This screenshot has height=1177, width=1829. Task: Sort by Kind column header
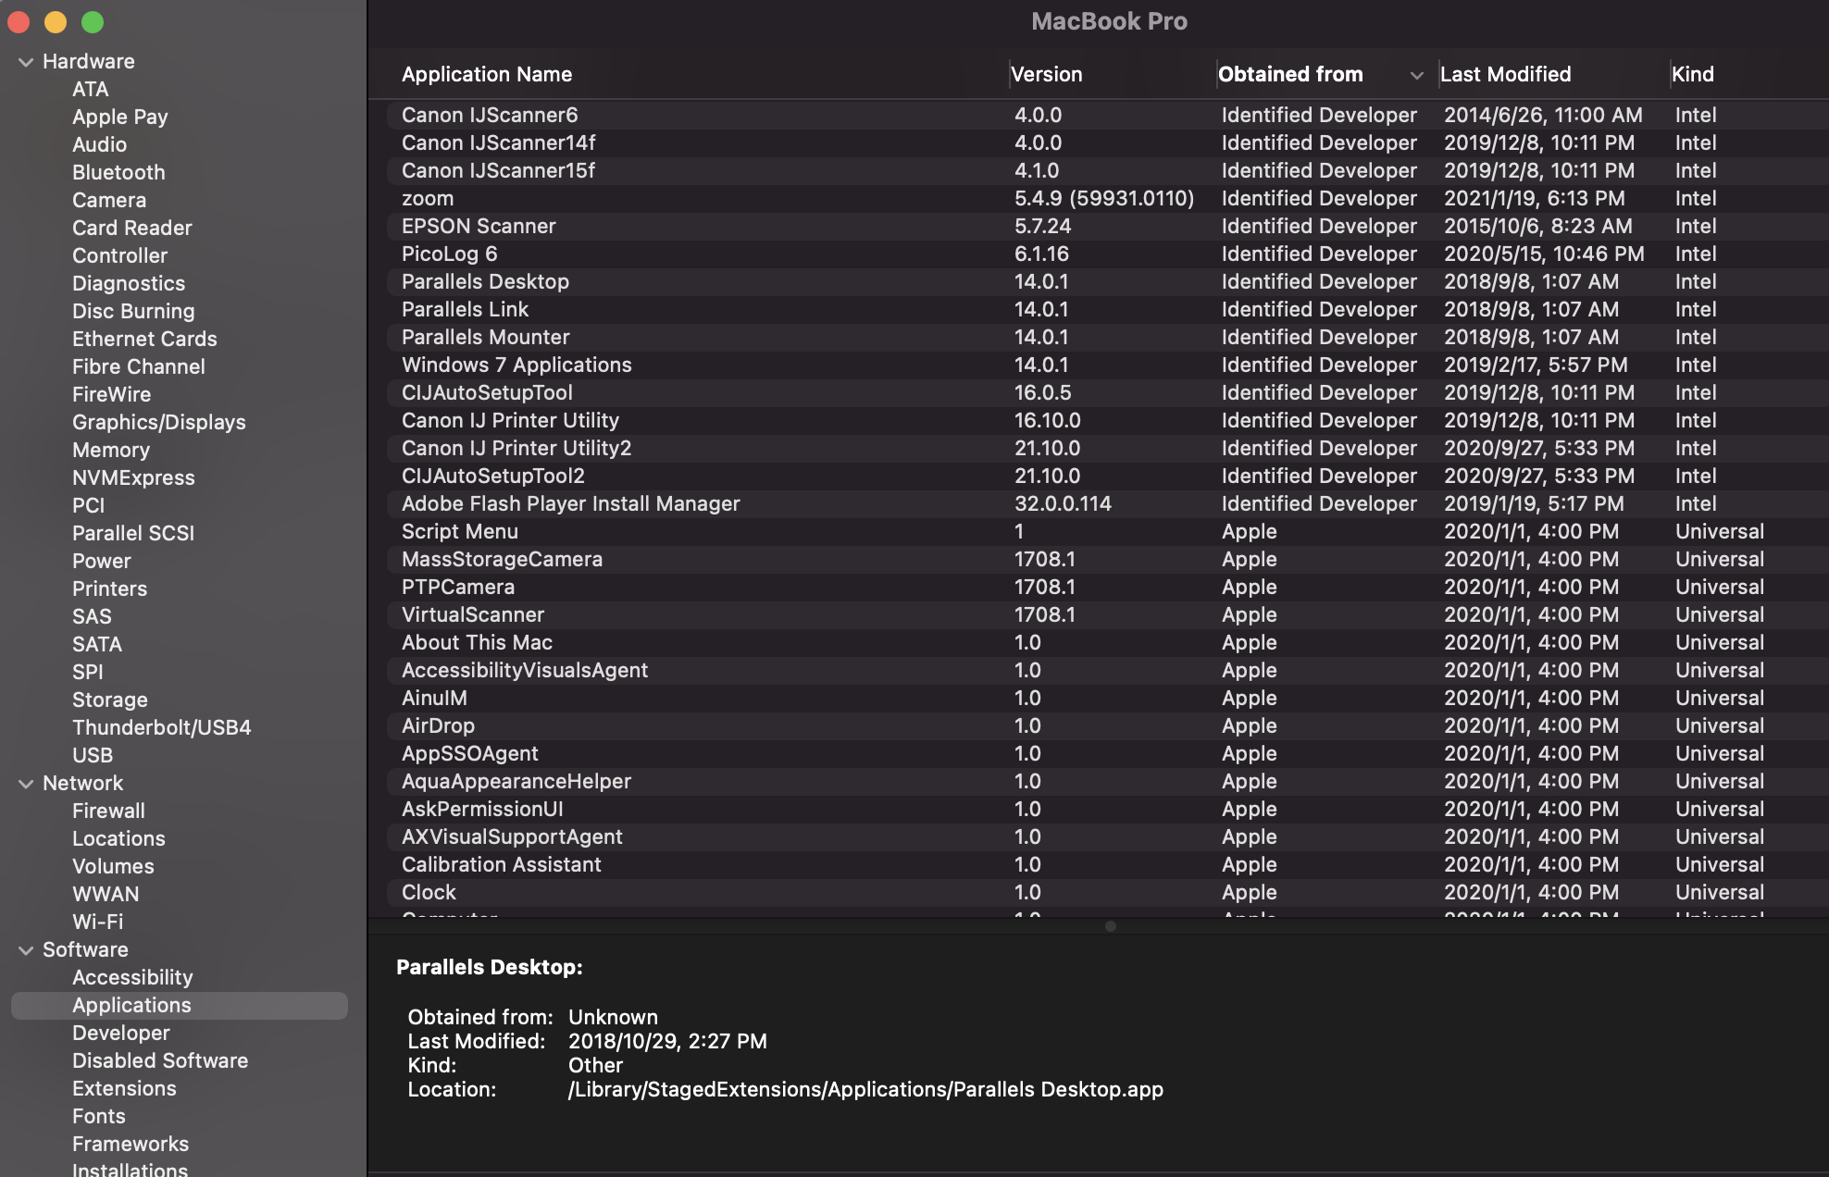1692,74
